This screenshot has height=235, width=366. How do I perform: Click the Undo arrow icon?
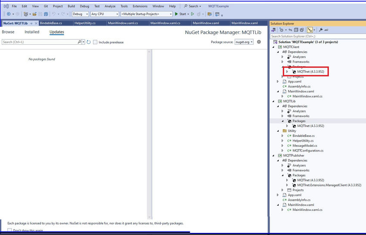(54, 14)
